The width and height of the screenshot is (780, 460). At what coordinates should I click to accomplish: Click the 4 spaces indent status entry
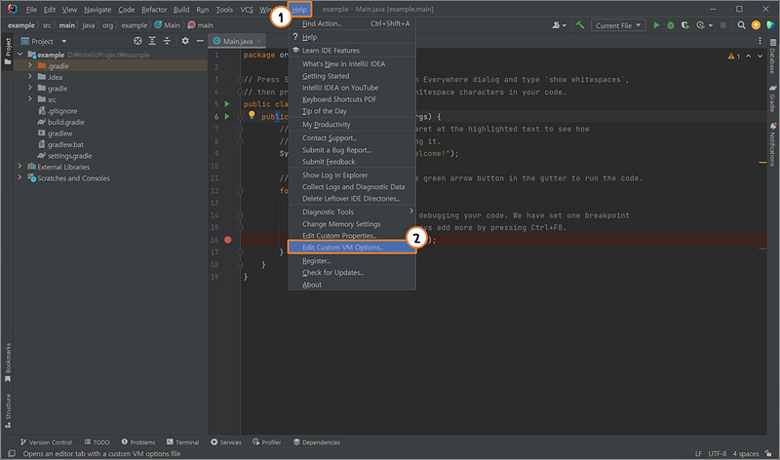(745, 453)
